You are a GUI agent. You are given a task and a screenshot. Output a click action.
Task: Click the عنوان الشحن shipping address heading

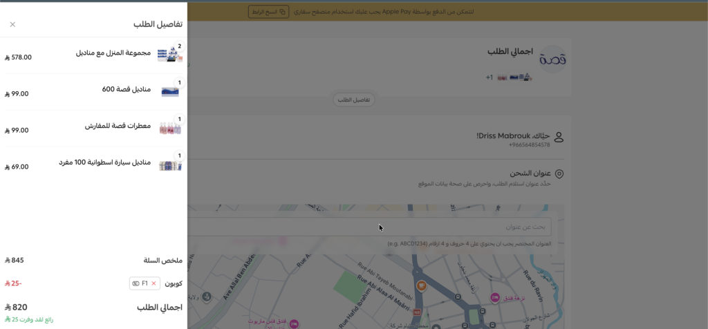pyautogui.click(x=530, y=173)
